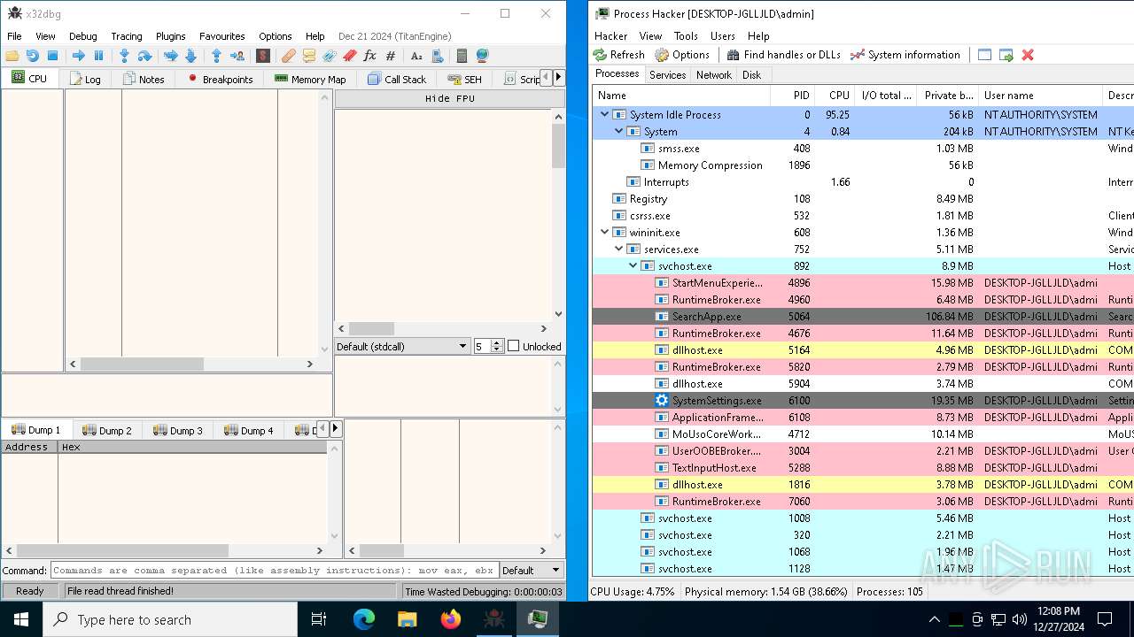Open Firefox from the taskbar

(x=451, y=619)
